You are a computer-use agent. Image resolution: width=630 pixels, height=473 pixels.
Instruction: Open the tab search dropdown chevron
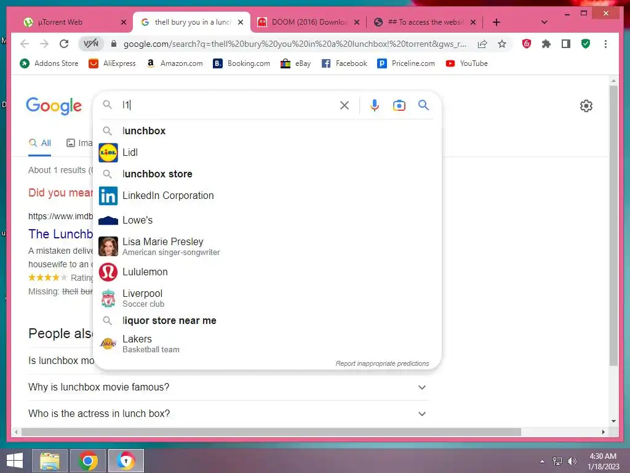click(544, 22)
